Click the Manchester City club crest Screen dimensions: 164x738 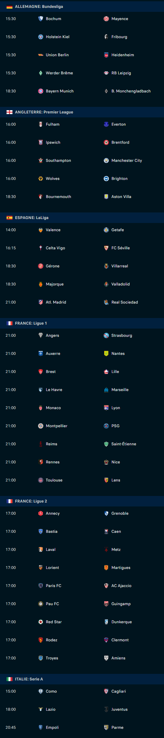[106, 160]
